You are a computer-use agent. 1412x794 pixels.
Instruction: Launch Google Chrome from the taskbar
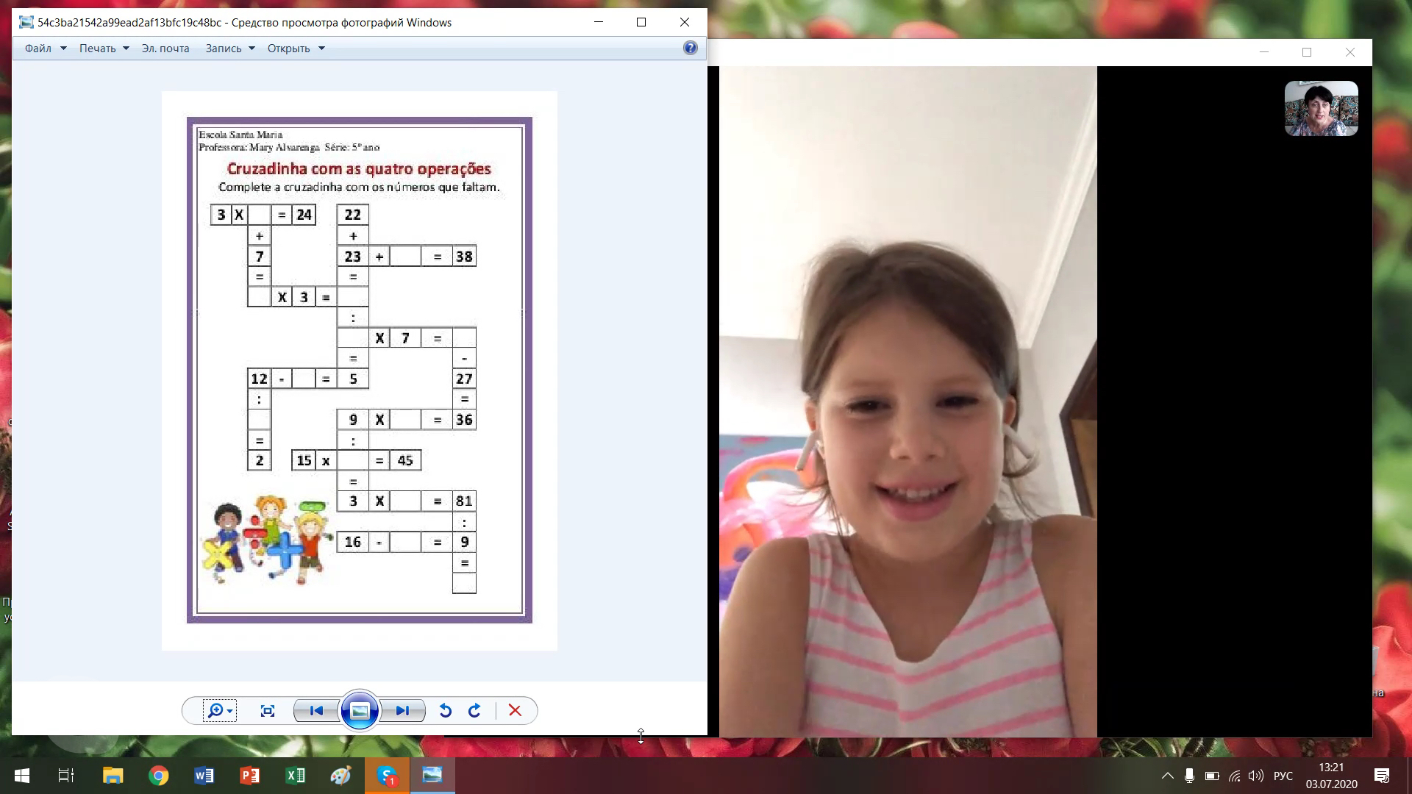tap(158, 776)
